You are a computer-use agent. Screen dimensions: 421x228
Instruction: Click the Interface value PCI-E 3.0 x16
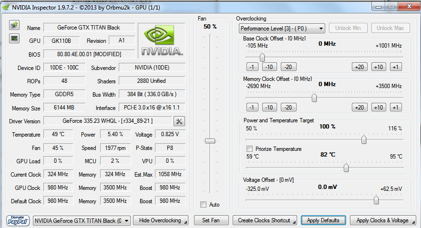pos(152,108)
